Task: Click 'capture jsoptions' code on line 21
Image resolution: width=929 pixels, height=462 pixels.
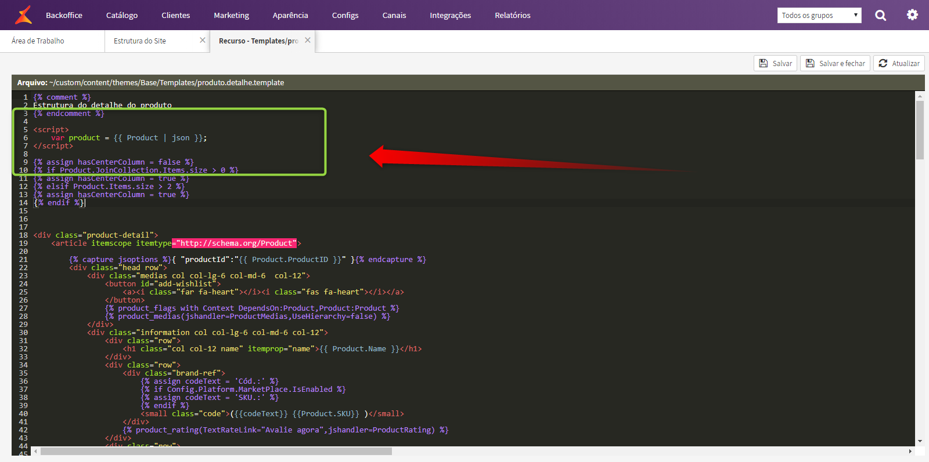Action: pos(120,259)
